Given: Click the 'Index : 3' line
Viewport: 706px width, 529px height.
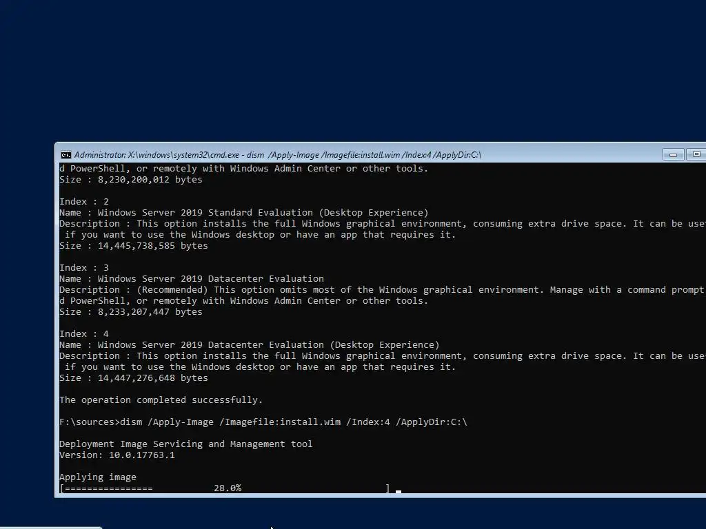Looking at the screenshot, I should pos(84,268).
